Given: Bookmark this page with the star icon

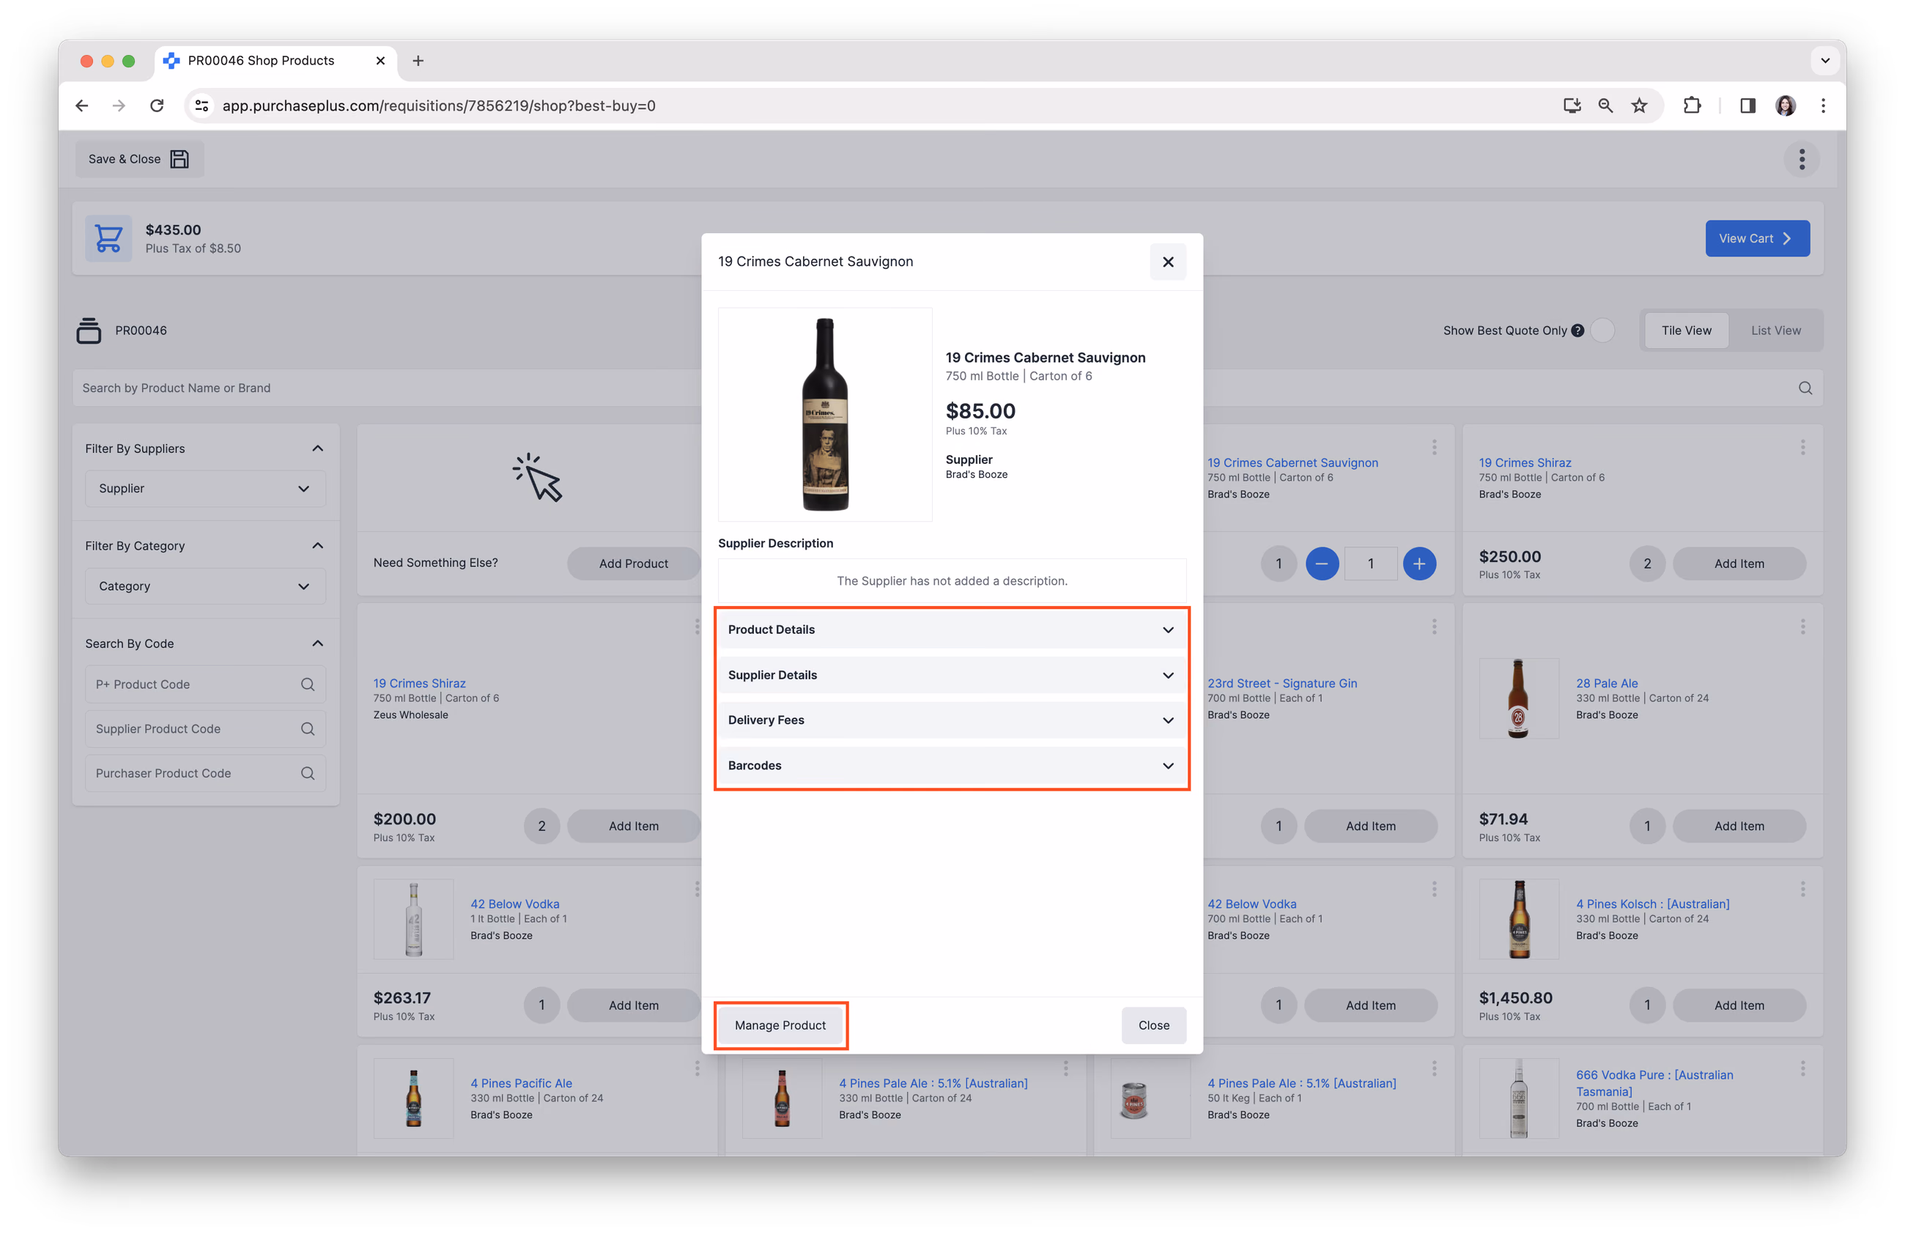Looking at the screenshot, I should [1638, 106].
